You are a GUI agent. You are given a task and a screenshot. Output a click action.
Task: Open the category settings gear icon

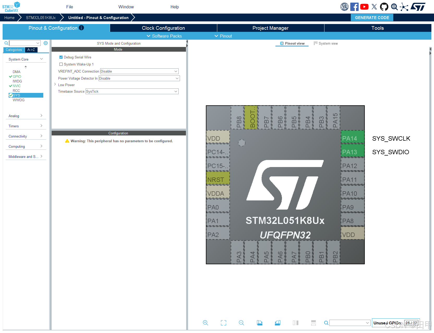pyautogui.click(x=46, y=43)
